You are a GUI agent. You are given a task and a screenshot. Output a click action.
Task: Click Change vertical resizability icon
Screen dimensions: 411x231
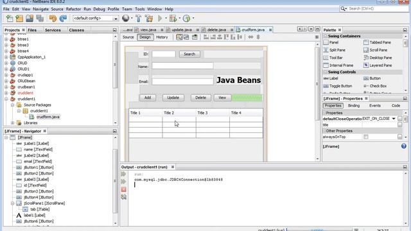point(258,37)
